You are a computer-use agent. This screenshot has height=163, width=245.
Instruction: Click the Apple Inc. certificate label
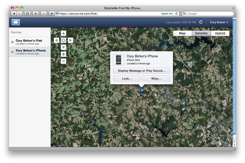click(167, 14)
